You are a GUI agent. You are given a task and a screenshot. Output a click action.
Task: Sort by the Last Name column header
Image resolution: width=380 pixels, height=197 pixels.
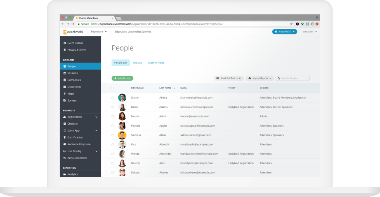pos(165,88)
